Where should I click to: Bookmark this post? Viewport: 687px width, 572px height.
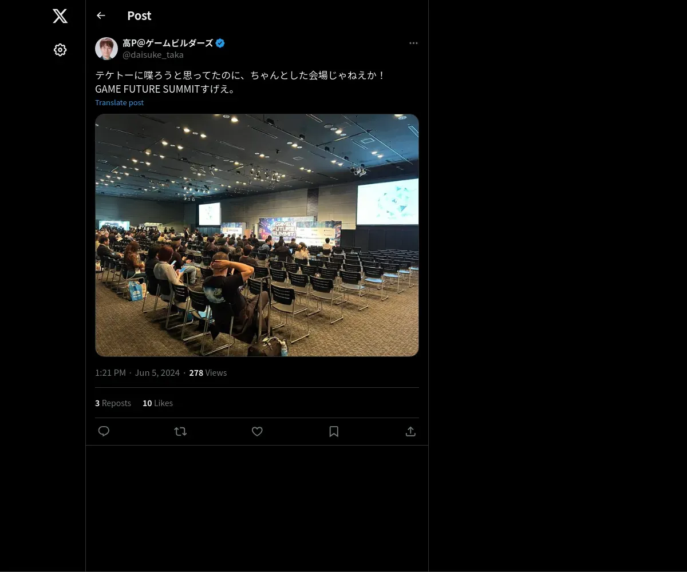(334, 431)
